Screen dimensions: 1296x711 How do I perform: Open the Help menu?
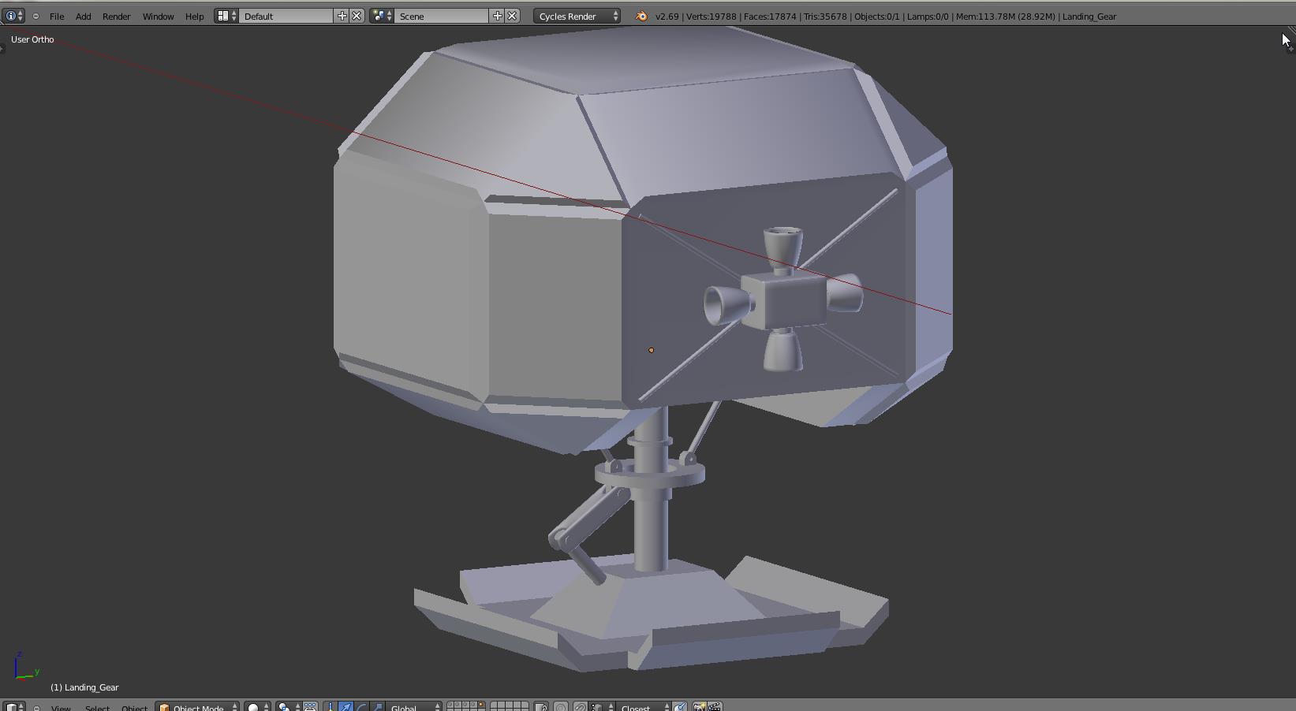(194, 16)
